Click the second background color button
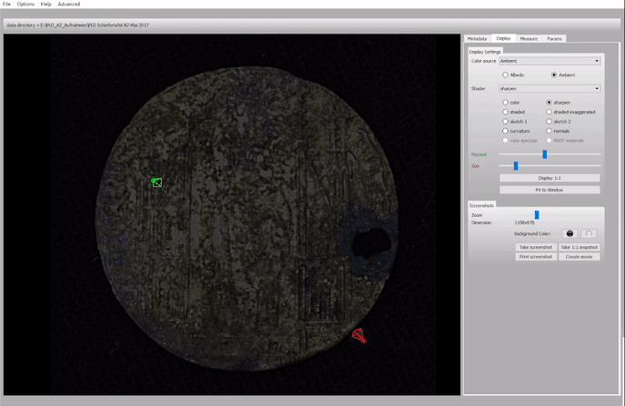 pos(589,233)
